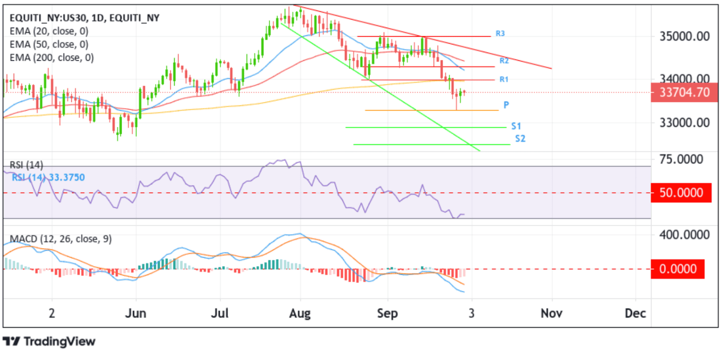Select the S1 support label
The image size is (722, 355).
(516, 126)
